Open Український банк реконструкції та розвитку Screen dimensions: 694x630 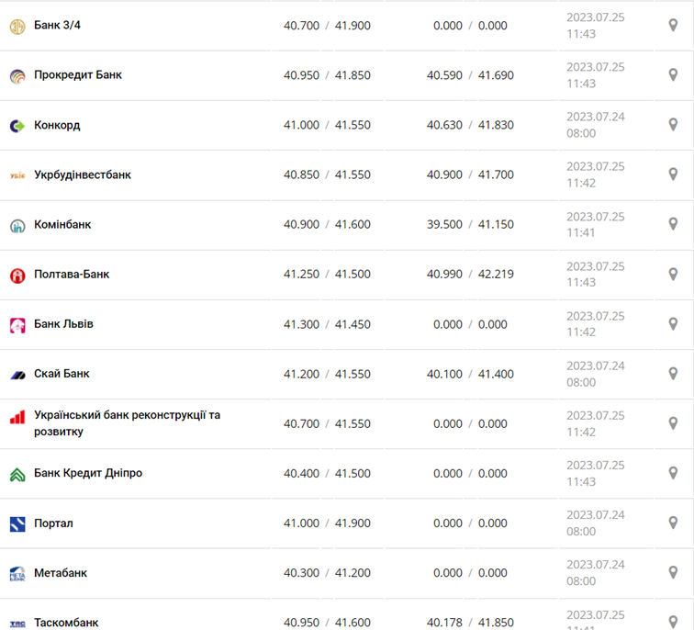[127, 423]
